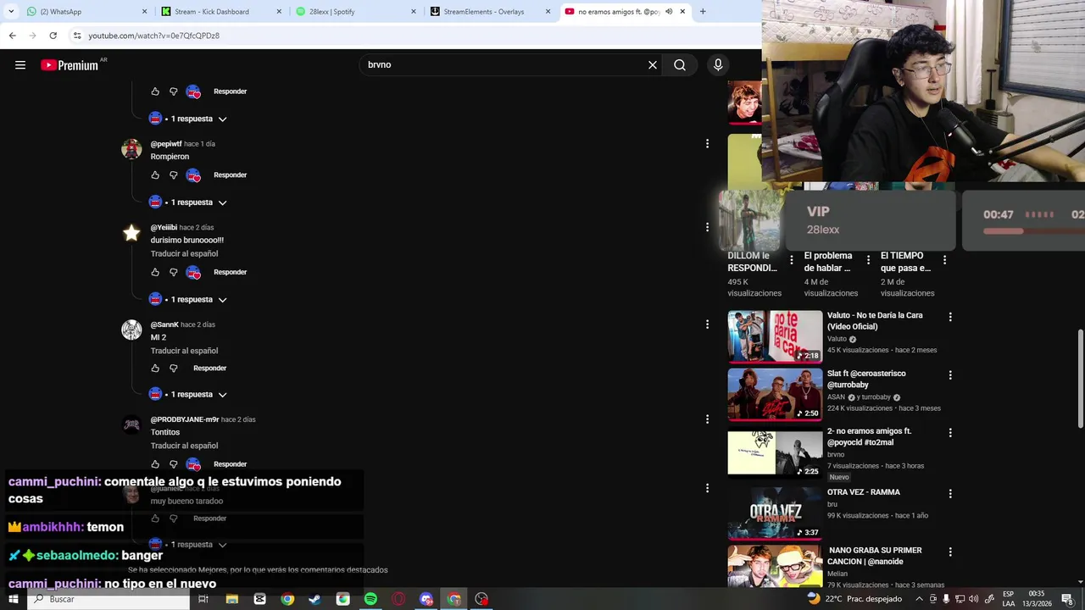Open the Windows Start menu
Screen dimensions: 1085x610
click(x=13, y=599)
